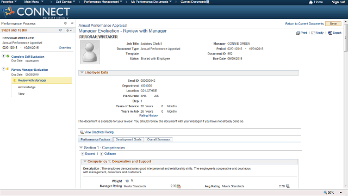Open My Performance Documents breadcrumb menu
Image resolution: width=348 pixels, height=196 pixels.
tap(151, 2)
